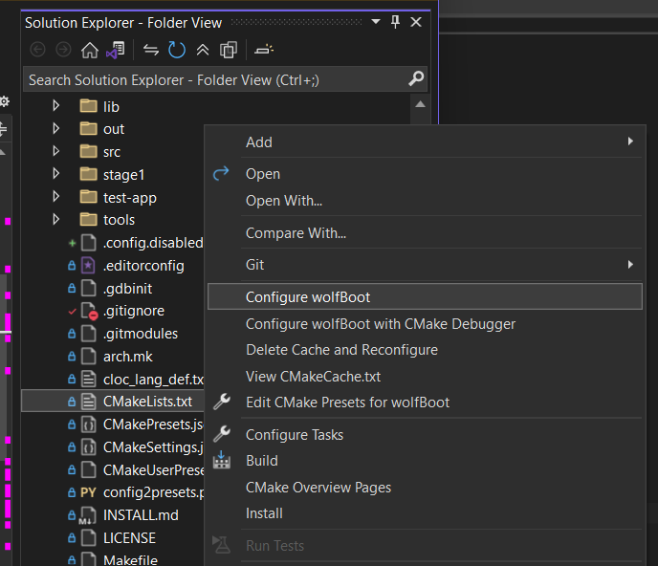The image size is (658, 566).
Task: Select the .editorconfig file icon
Action: 88,265
